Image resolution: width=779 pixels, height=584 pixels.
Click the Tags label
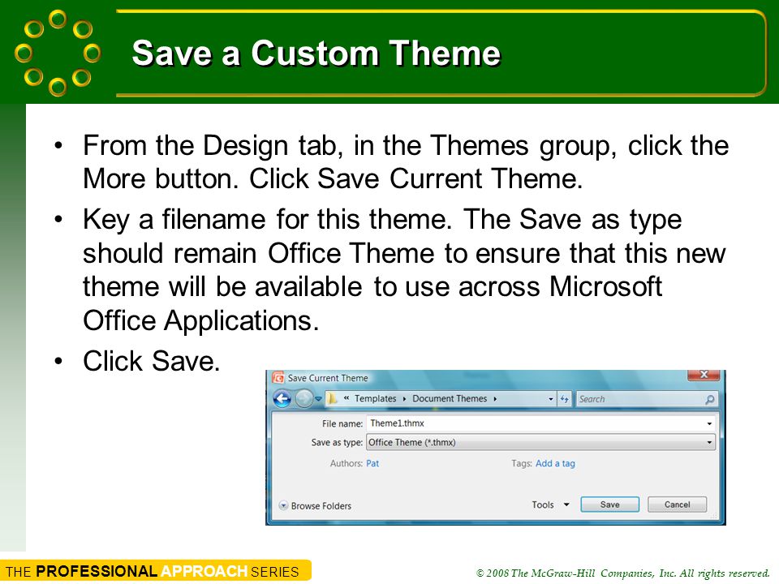(x=522, y=463)
